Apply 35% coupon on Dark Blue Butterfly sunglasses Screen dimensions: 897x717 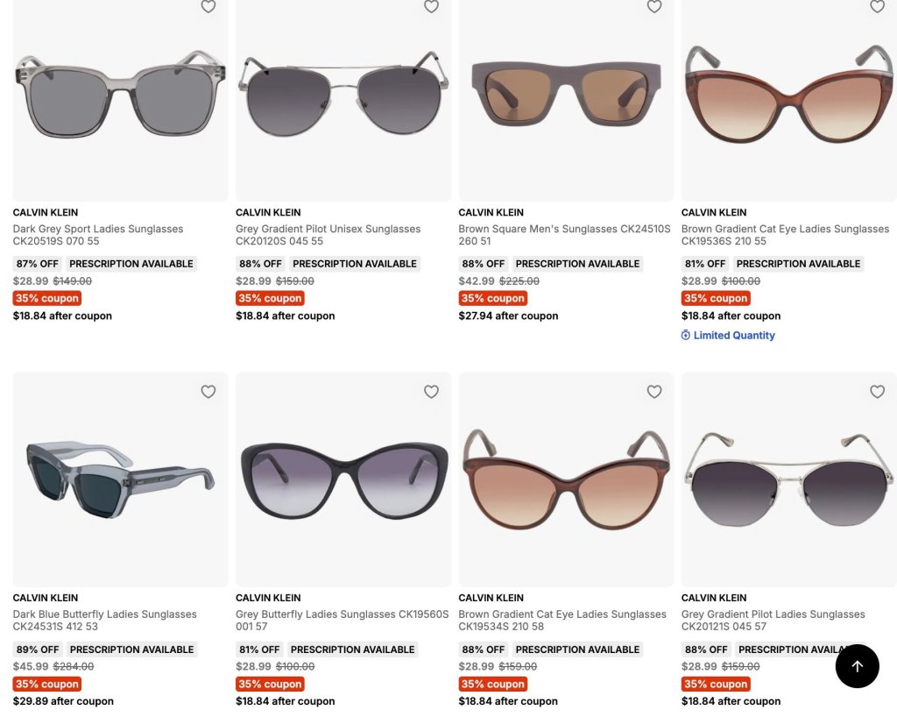coord(47,684)
